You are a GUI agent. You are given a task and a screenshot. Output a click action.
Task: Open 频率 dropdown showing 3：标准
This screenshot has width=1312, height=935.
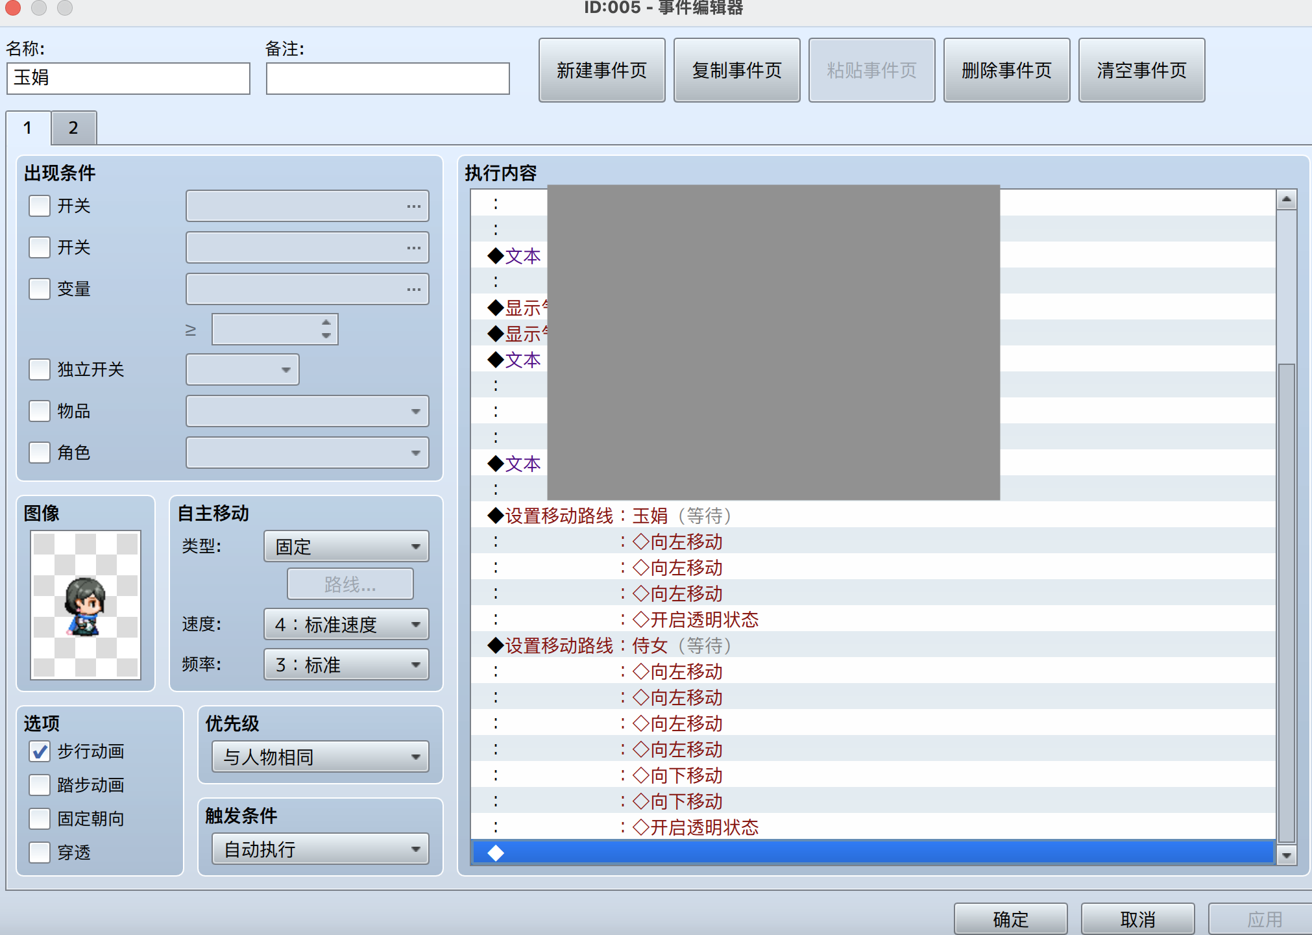(x=346, y=665)
